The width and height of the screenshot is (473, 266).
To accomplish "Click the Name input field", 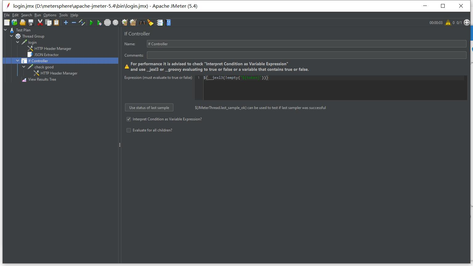I will 306,44.
